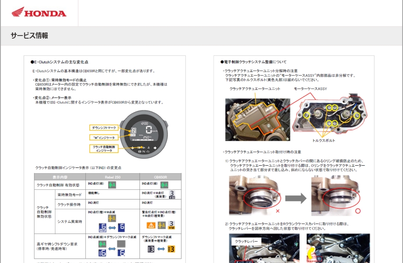Click the red ○ mark under correct O-ring photo
Screen dimensions: 403x263
point(358,211)
